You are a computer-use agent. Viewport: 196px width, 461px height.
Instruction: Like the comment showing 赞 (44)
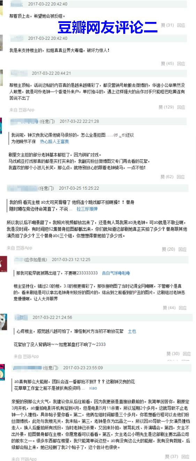coord(169,308)
